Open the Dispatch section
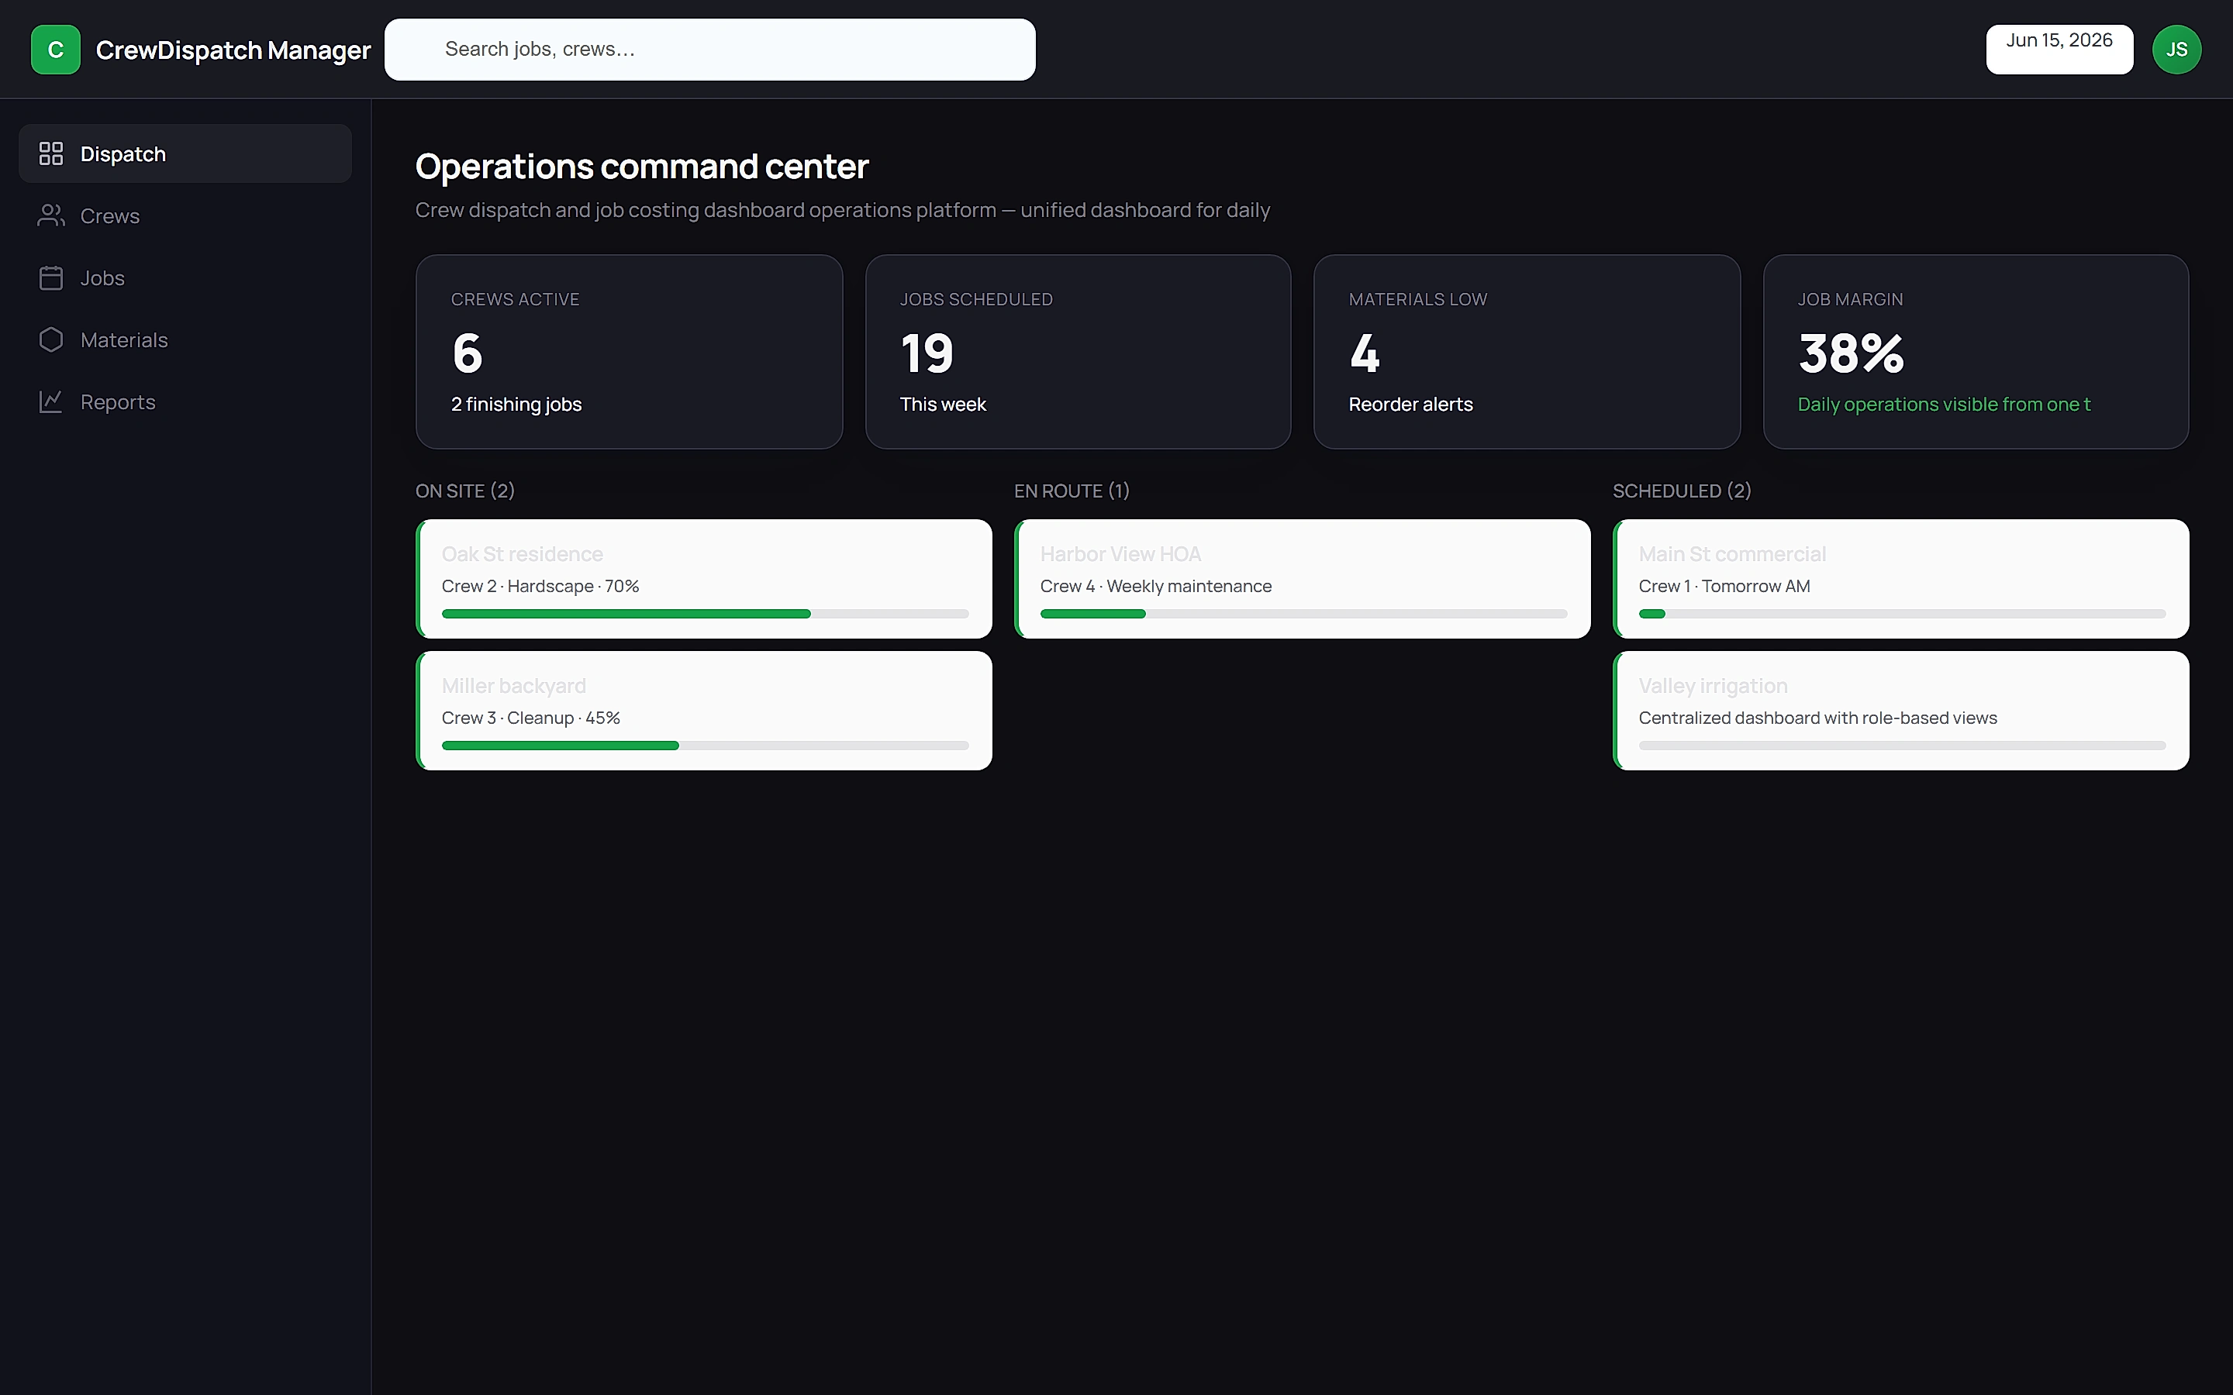This screenshot has height=1395, width=2233. point(185,154)
